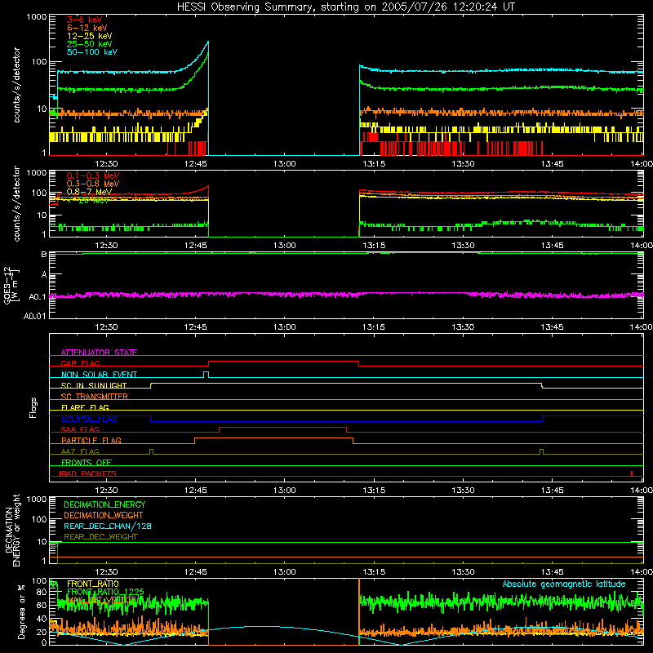The image size is (653, 653).
Task: Click the 'Flags' vertical axis title
Action: (x=33, y=407)
